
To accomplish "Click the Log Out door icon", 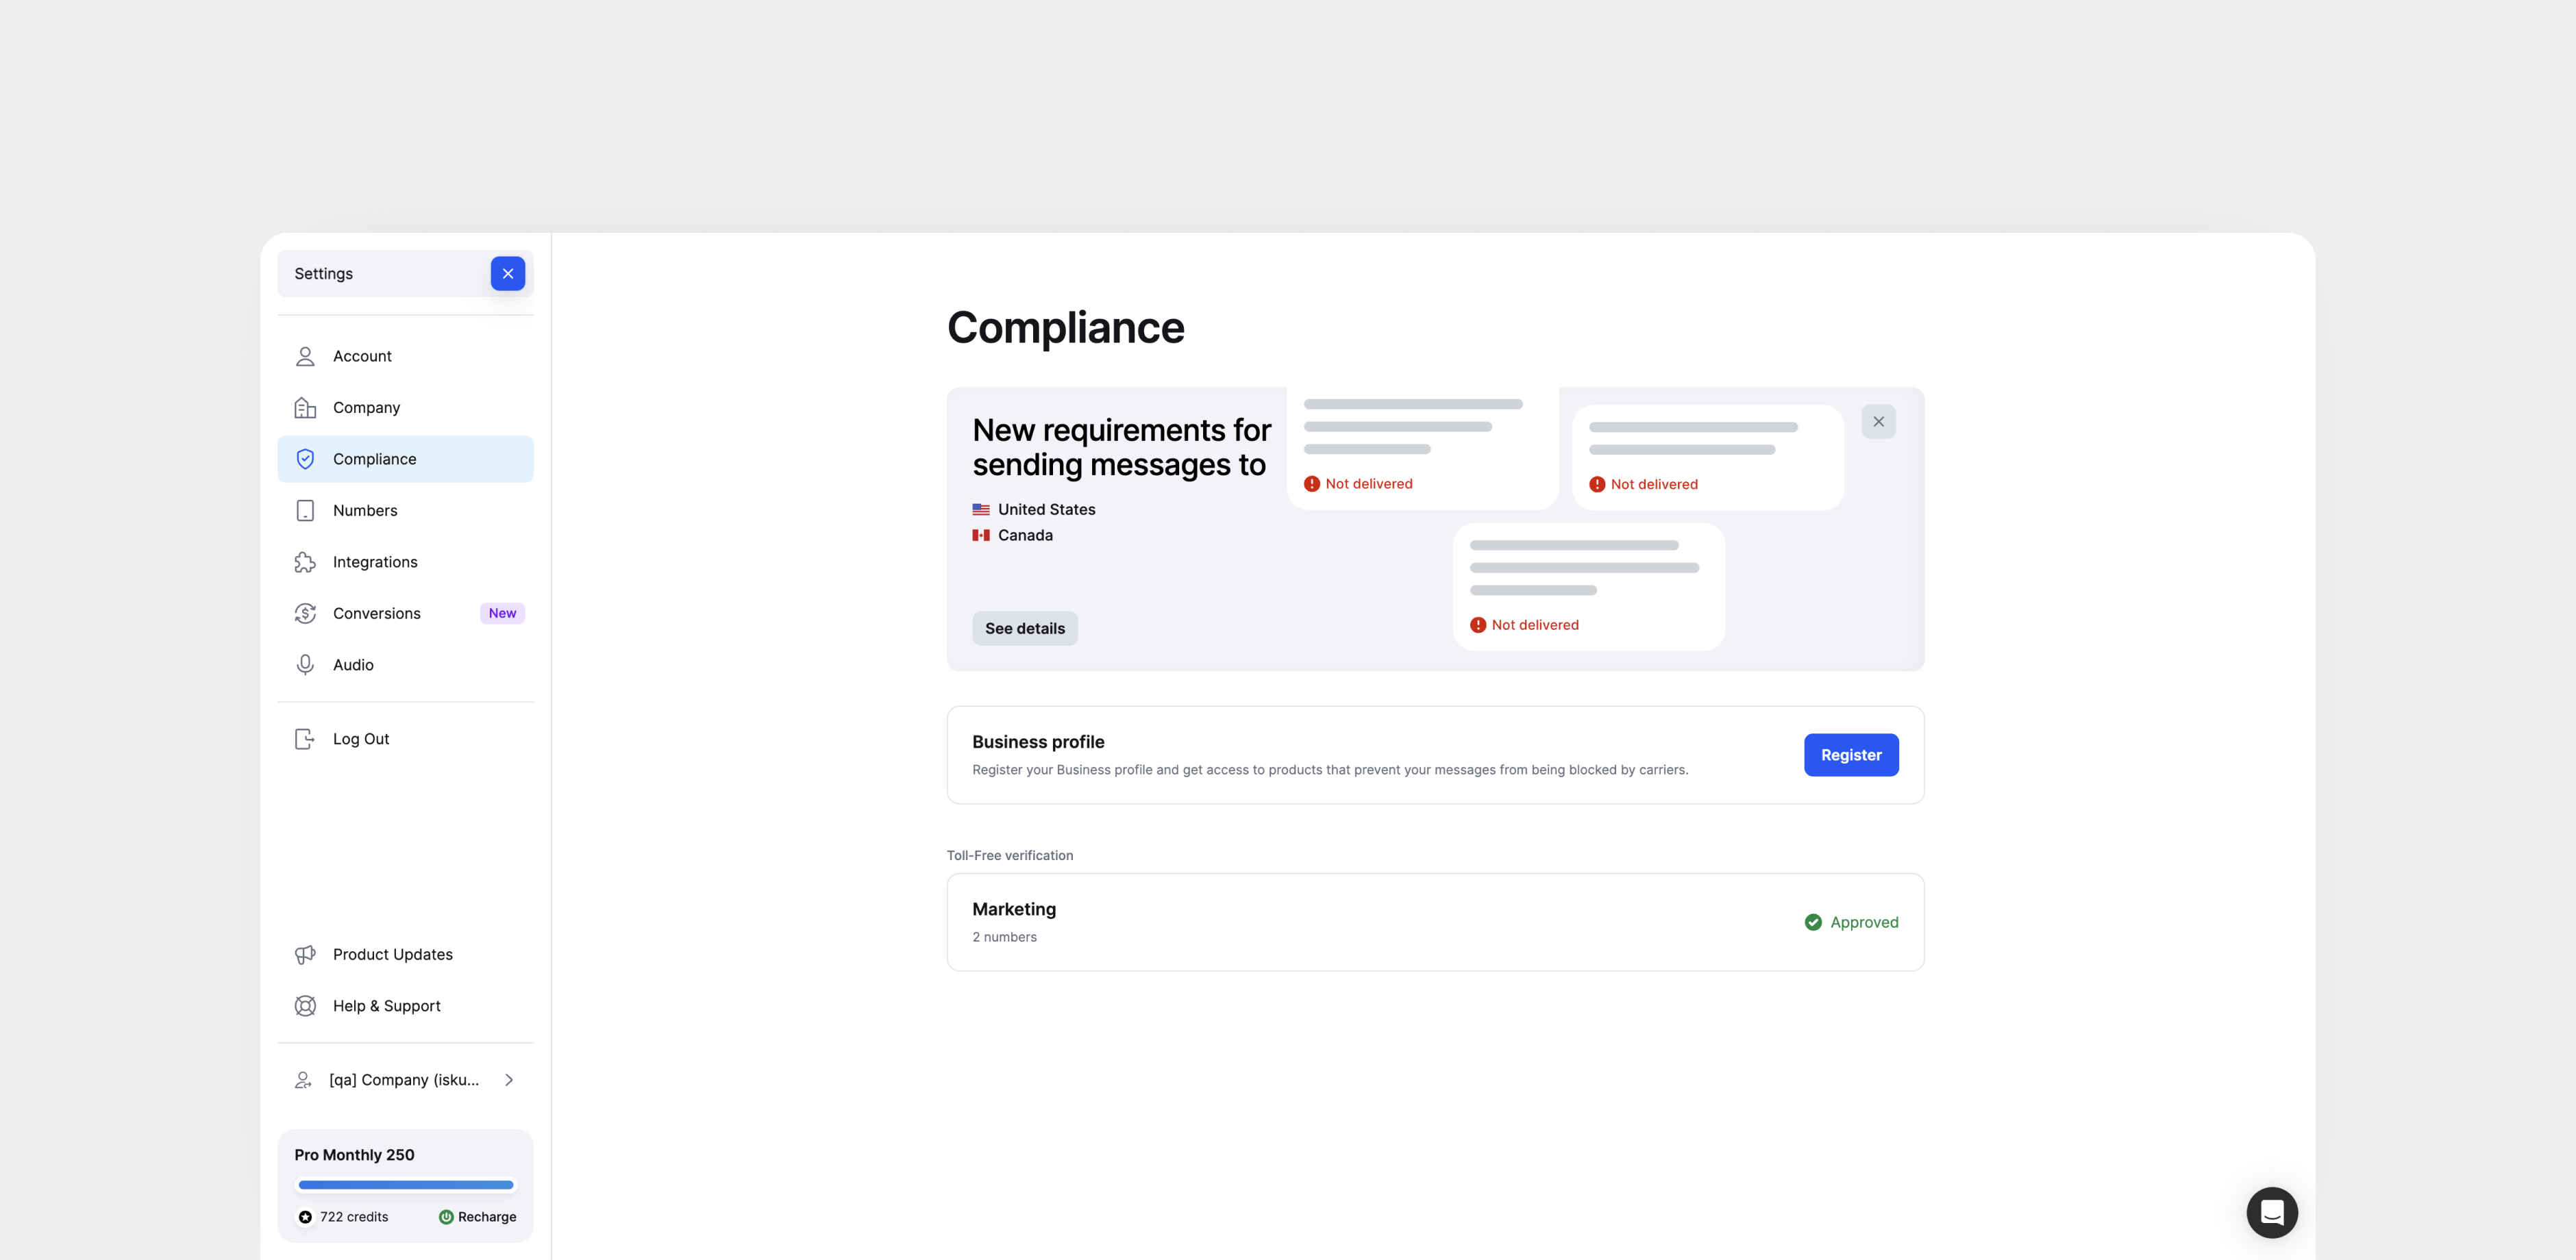I will [x=305, y=740].
